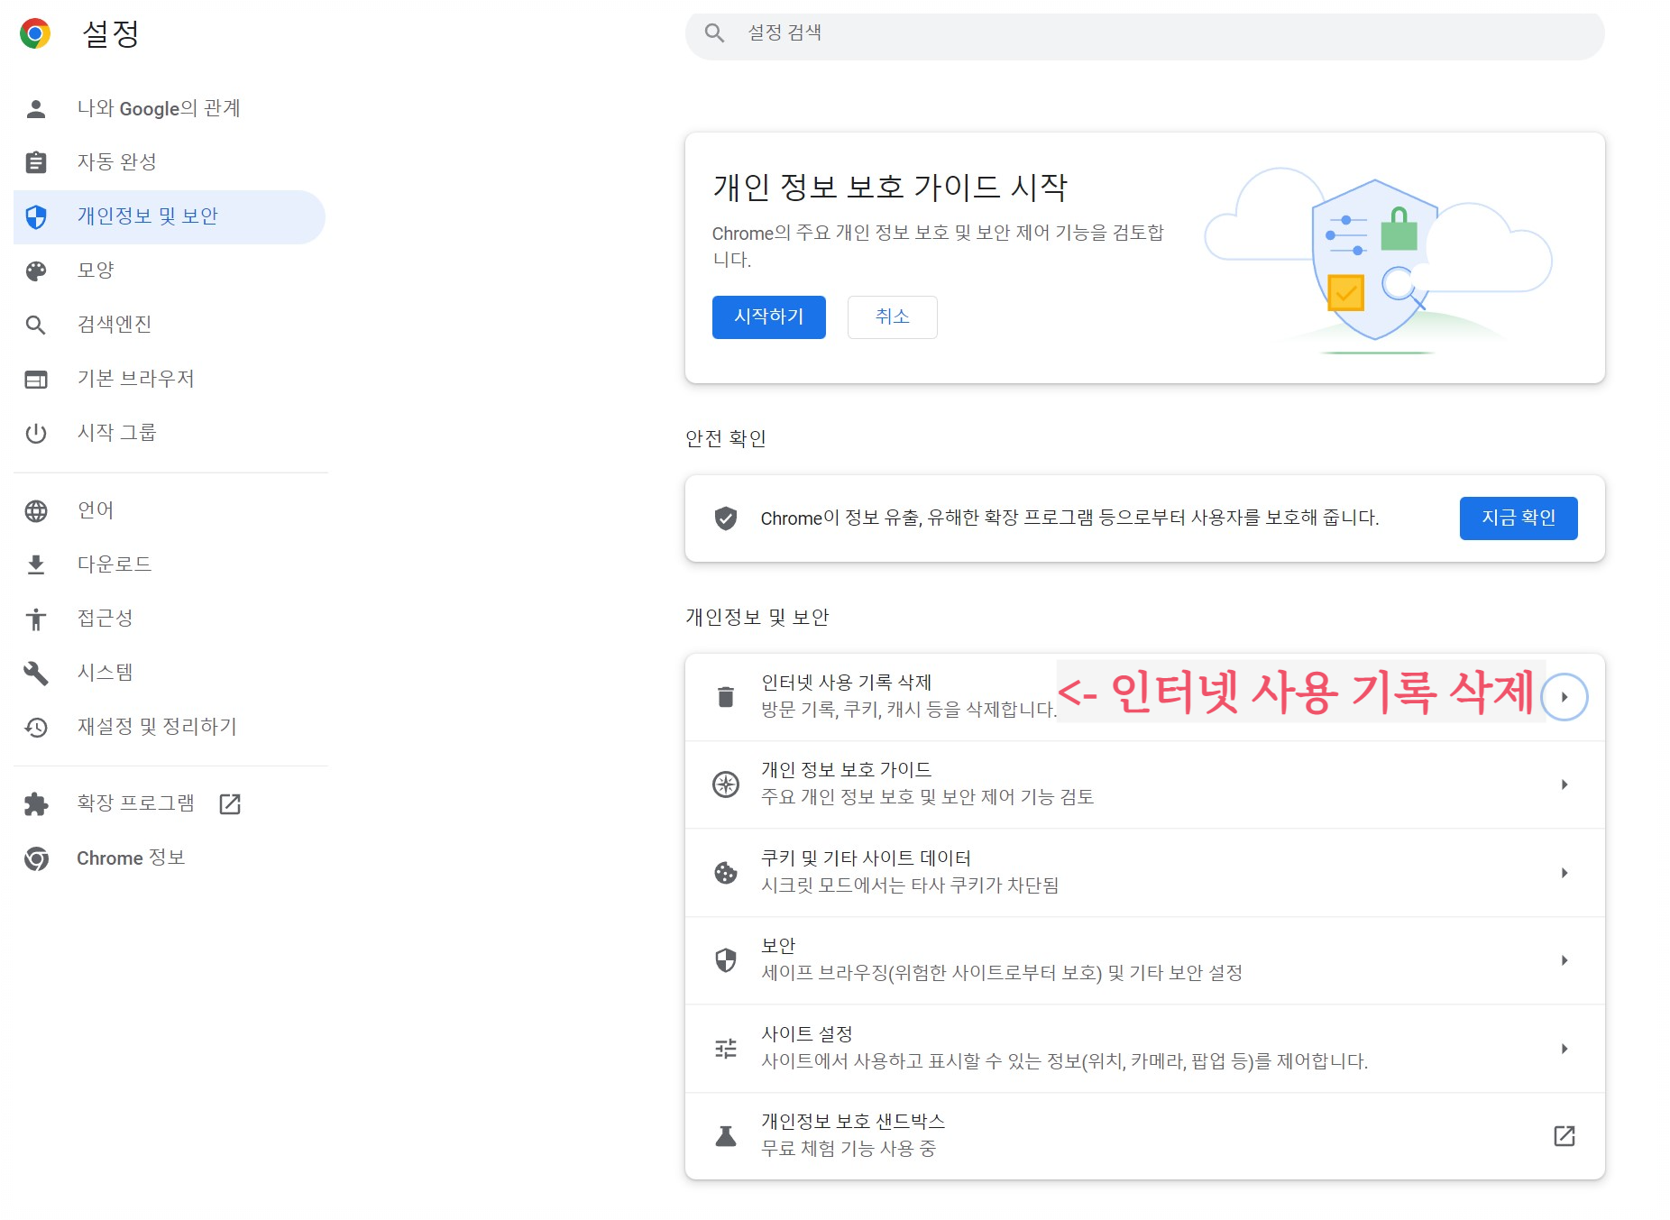Screen dimensions: 1670x1220
Task: Open the 나와 Google의 관계 menu item
Action: click(x=170, y=109)
